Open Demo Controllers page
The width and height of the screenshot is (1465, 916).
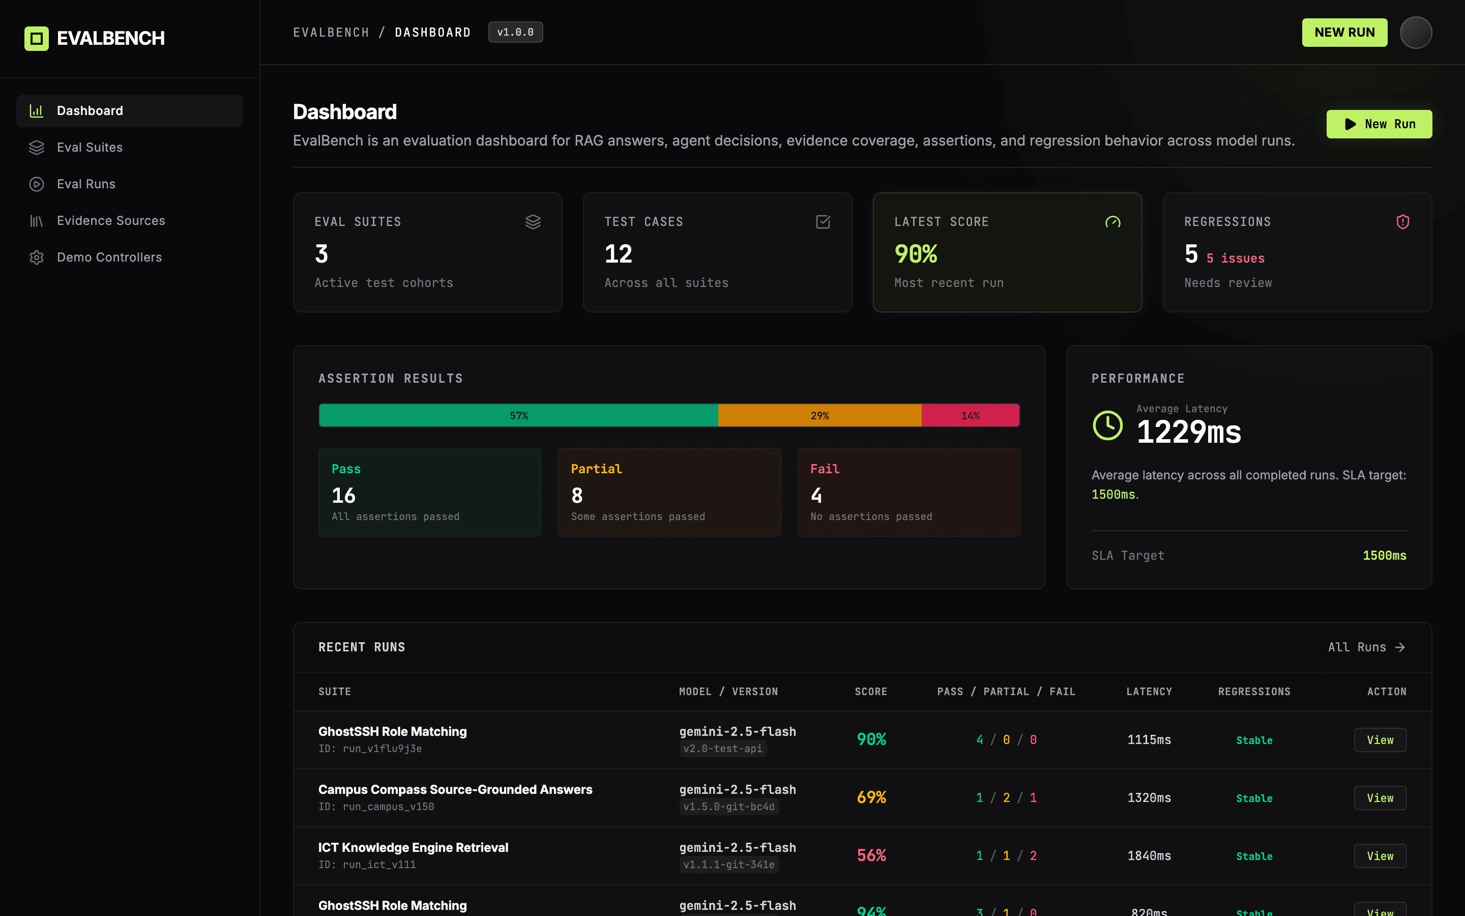(x=130, y=257)
